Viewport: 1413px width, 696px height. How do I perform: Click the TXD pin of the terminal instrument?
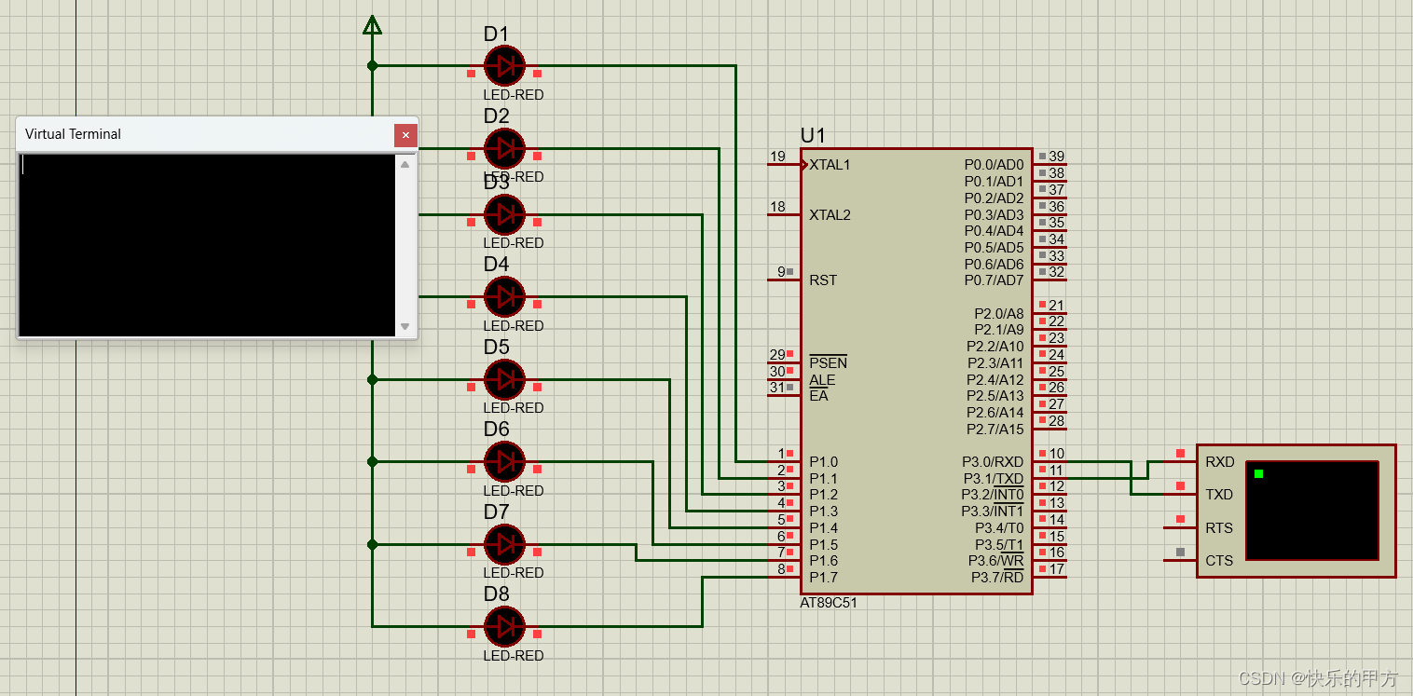pos(1219,495)
